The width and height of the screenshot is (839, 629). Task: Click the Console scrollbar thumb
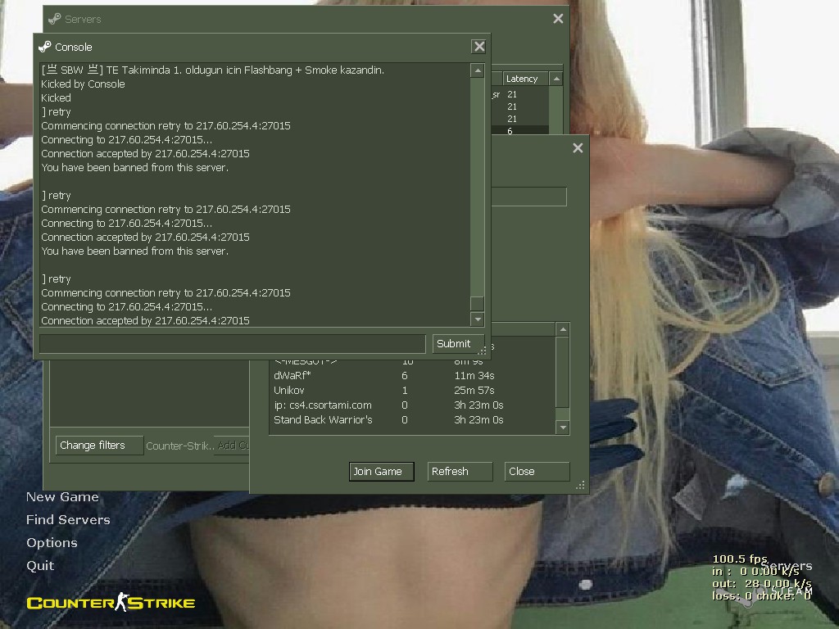pyautogui.click(x=478, y=303)
